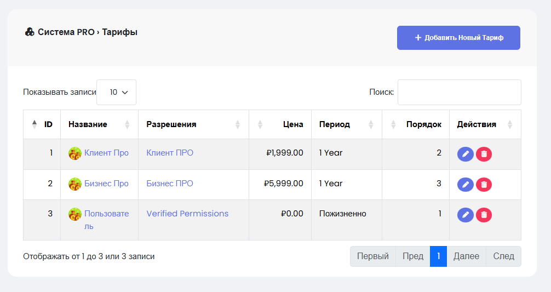This screenshot has height=292, width=551.
Task: Delete the Пользователь tariff with trash icon
Action: [x=484, y=215]
